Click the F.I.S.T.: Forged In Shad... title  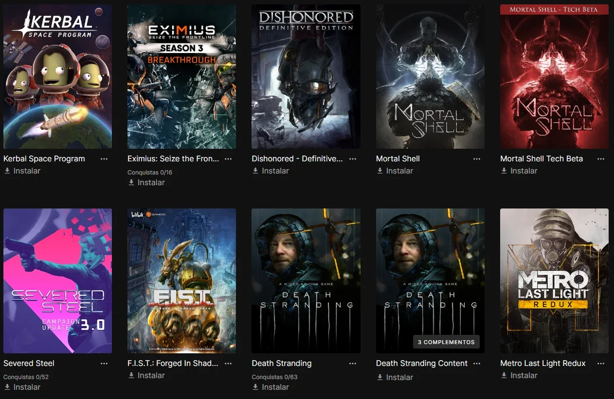point(173,364)
